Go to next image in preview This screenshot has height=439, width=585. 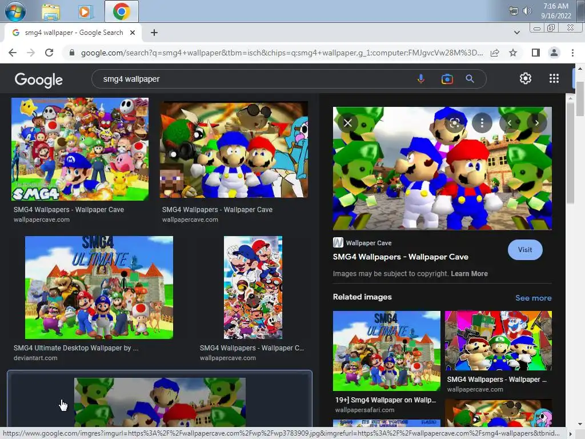click(536, 123)
